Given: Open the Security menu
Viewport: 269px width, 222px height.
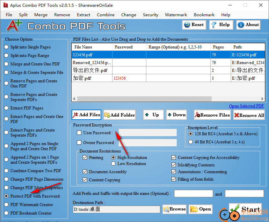Looking at the screenshot, I should pos(151,15).
